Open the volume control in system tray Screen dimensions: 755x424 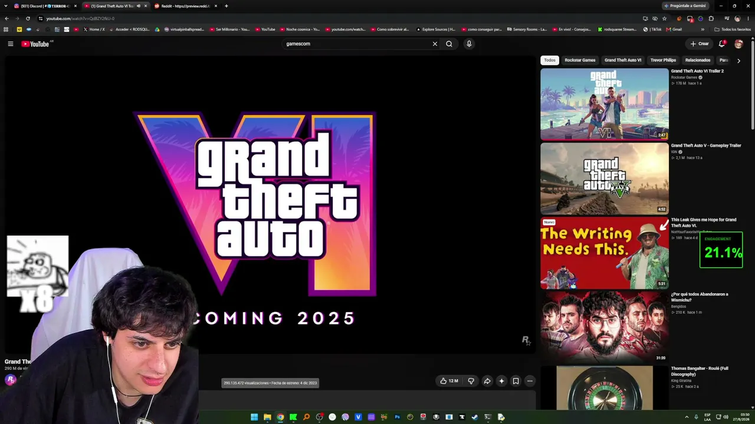point(726,417)
